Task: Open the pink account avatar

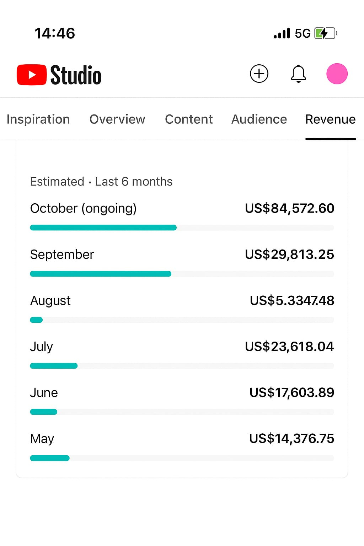Action: (x=337, y=74)
